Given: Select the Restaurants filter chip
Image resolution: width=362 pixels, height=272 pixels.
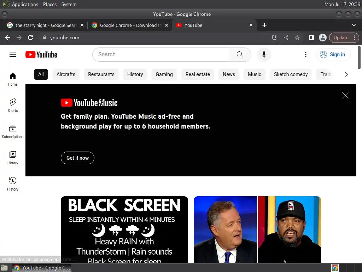Looking at the screenshot, I should point(101,74).
